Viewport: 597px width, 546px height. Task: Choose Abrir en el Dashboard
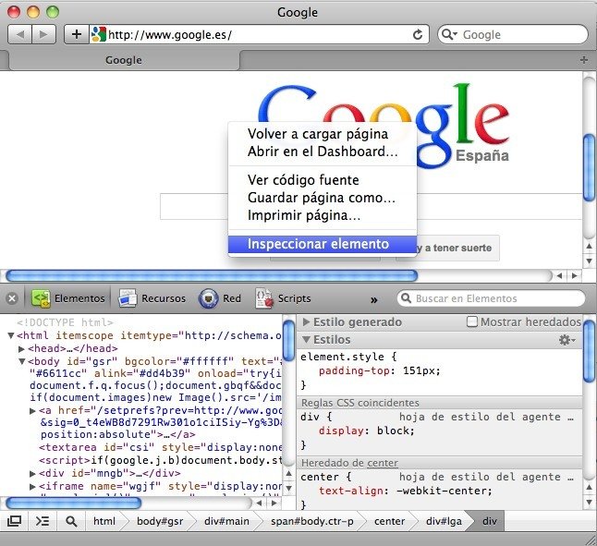(323, 152)
